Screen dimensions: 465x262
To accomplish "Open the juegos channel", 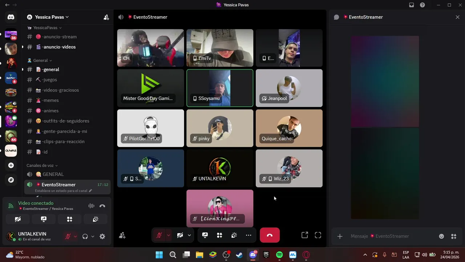I will point(67,80).
